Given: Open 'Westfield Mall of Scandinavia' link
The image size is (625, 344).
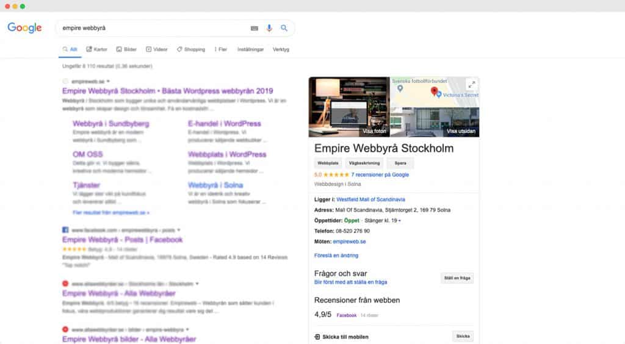Looking at the screenshot, I should (370, 199).
